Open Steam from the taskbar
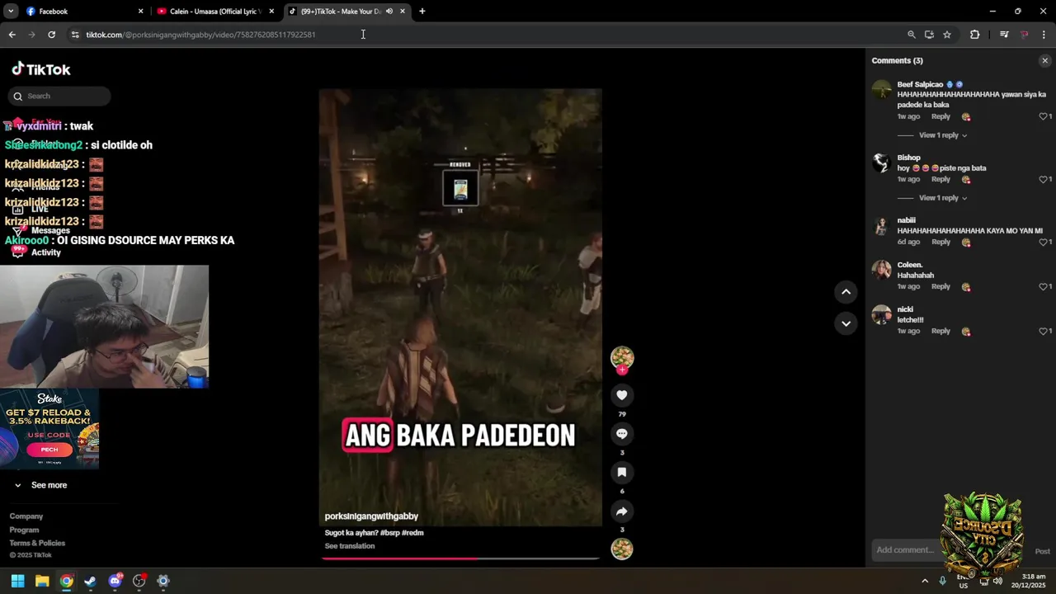This screenshot has width=1056, height=594. (90, 581)
